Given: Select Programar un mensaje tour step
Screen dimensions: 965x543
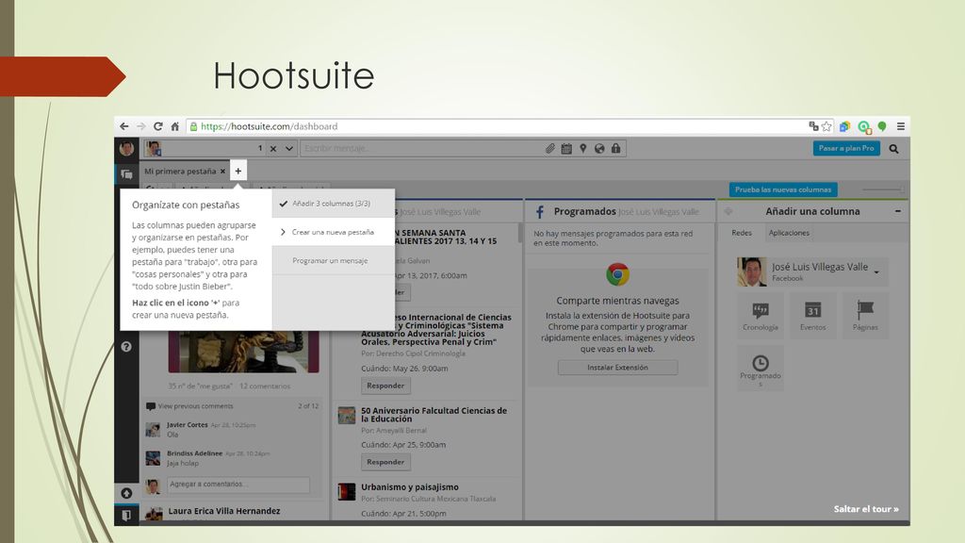Looking at the screenshot, I should coord(334,260).
